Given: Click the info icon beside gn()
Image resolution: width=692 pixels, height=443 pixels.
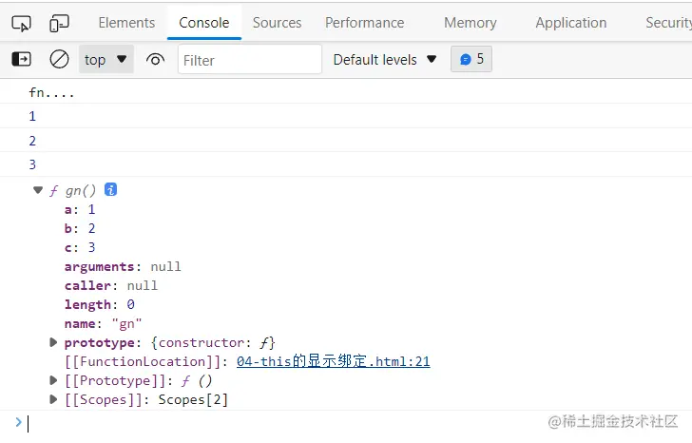Looking at the screenshot, I should coord(110,190).
